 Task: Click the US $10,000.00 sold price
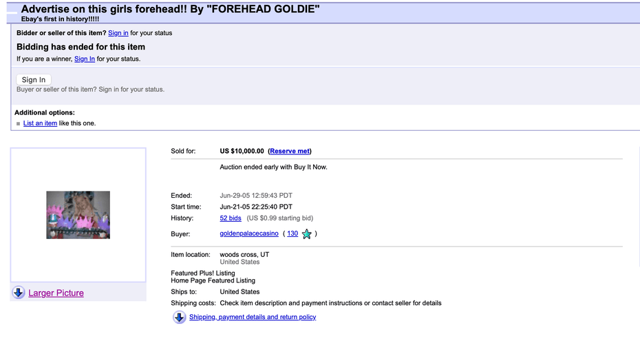coord(242,151)
